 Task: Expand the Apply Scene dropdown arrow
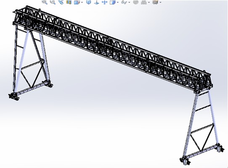pyautogui.click(x=149, y=3)
